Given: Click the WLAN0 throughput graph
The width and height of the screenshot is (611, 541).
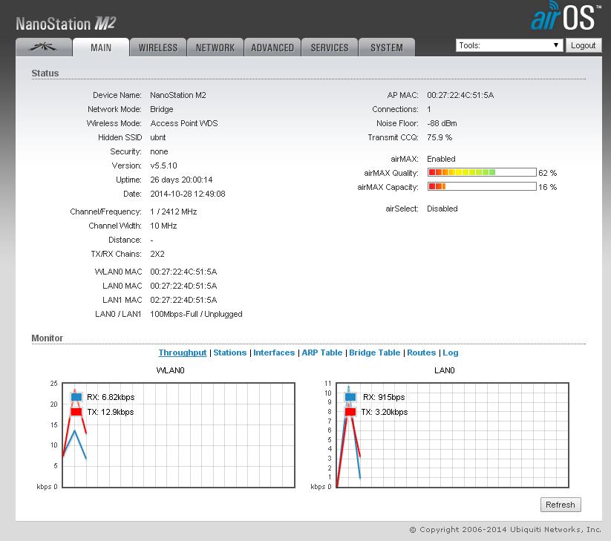Looking at the screenshot, I should pyautogui.click(x=178, y=435).
